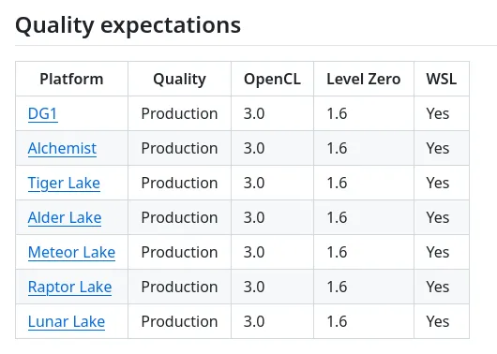The height and width of the screenshot is (354, 497).
Task: Open the Alder Lake link
Action: pos(65,217)
